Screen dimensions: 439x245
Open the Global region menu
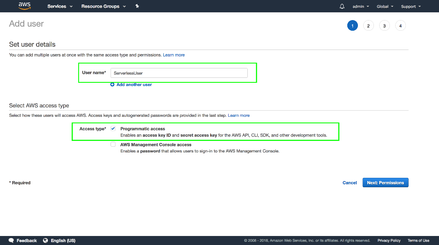(385, 6)
